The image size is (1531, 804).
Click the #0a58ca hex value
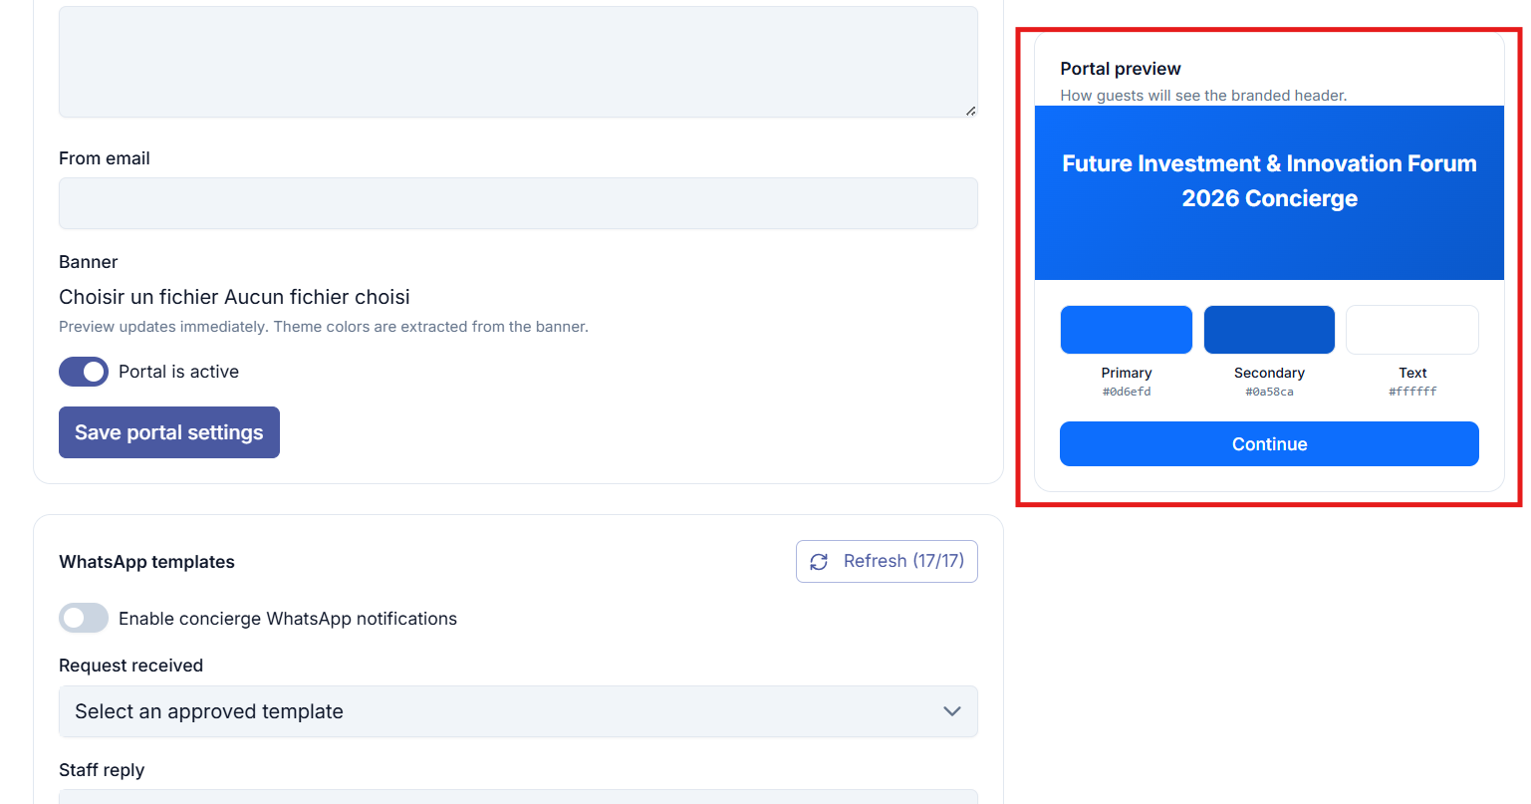click(x=1269, y=392)
